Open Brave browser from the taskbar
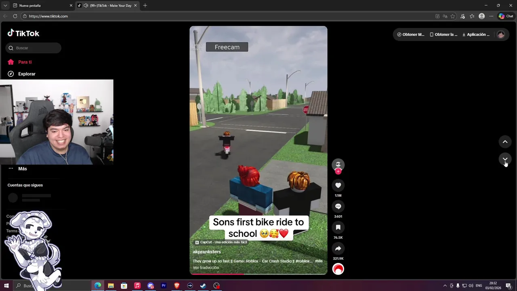This screenshot has width=517, height=291. point(177,286)
